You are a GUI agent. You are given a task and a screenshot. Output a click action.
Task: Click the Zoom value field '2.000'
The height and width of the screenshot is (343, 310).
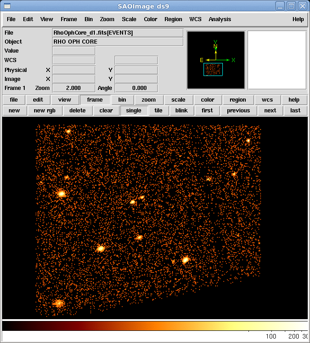[74, 88]
